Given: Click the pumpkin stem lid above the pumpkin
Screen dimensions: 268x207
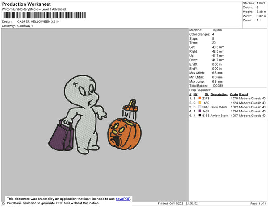Looking at the screenshot, I should [x=130, y=106].
